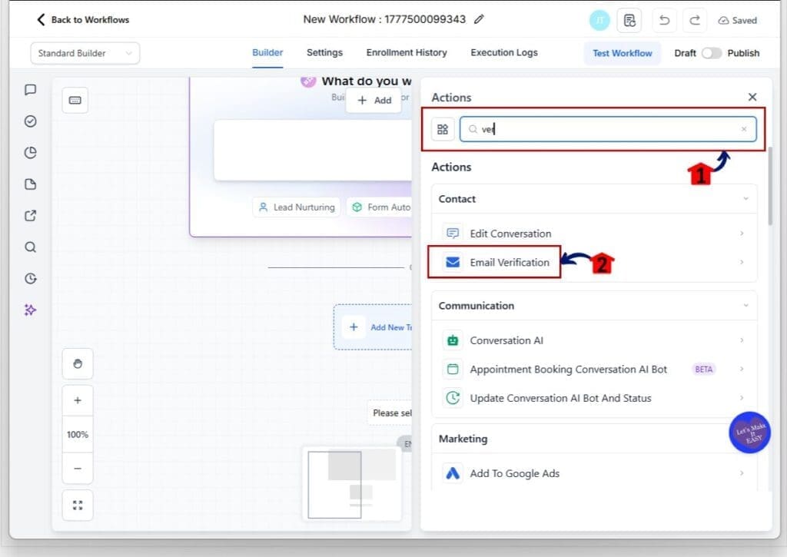The width and height of the screenshot is (787, 557).
Task: Clear the search text with x
Action: pyautogui.click(x=744, y=130)
